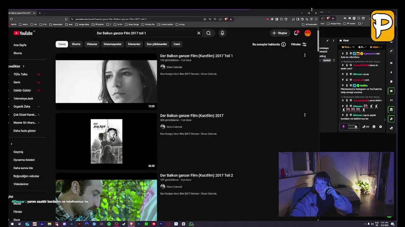Viewport: 405px width, 227px height.
Task: Play the 13:25 woman portrait thumbnail
Action: pos(106,82)
